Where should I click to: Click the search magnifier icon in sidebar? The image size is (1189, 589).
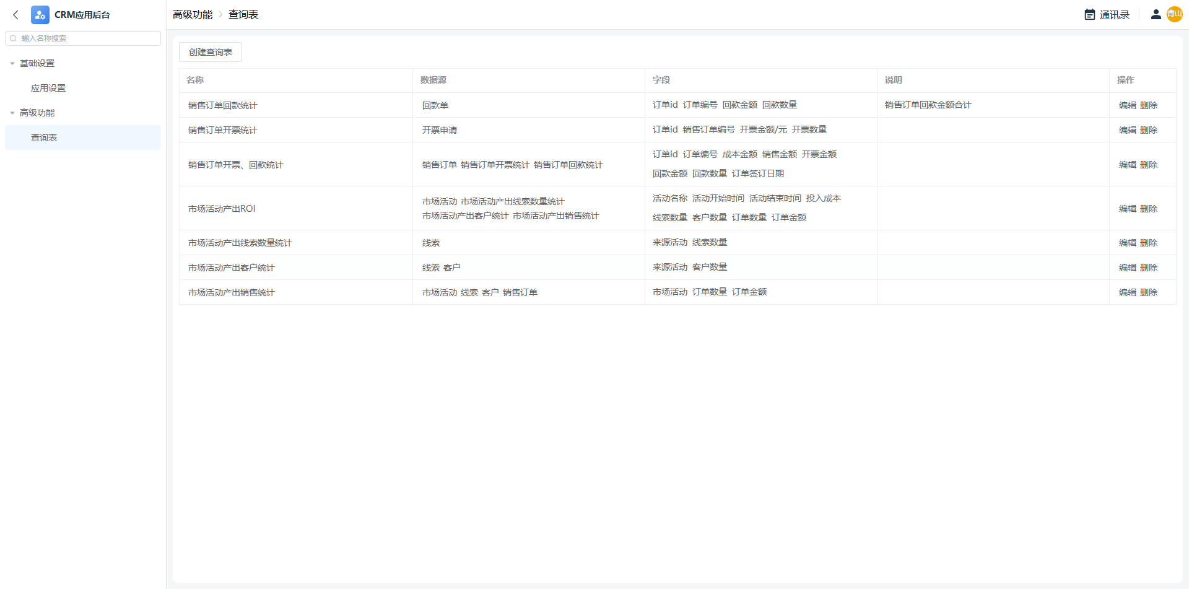point(13,38)
